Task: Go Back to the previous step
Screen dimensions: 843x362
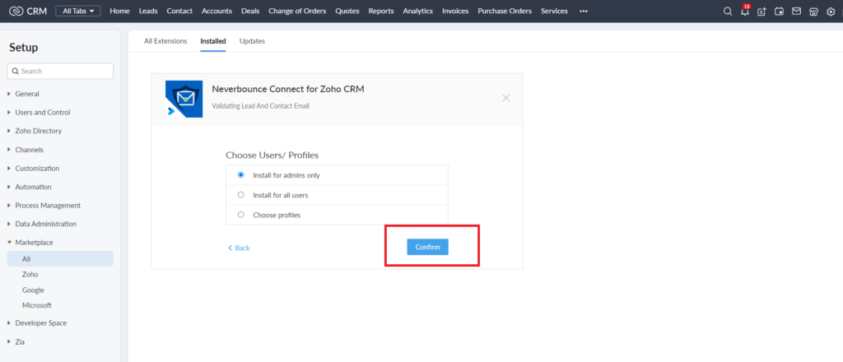Action: pyautogui.click(x=240, y=248)
